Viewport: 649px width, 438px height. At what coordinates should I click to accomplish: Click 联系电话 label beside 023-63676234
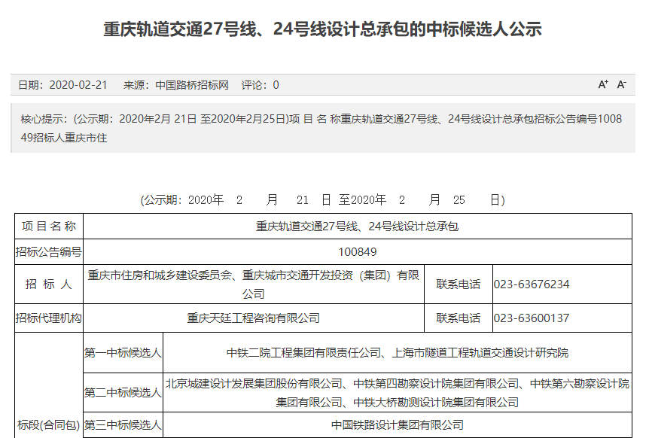click(459, 284)
